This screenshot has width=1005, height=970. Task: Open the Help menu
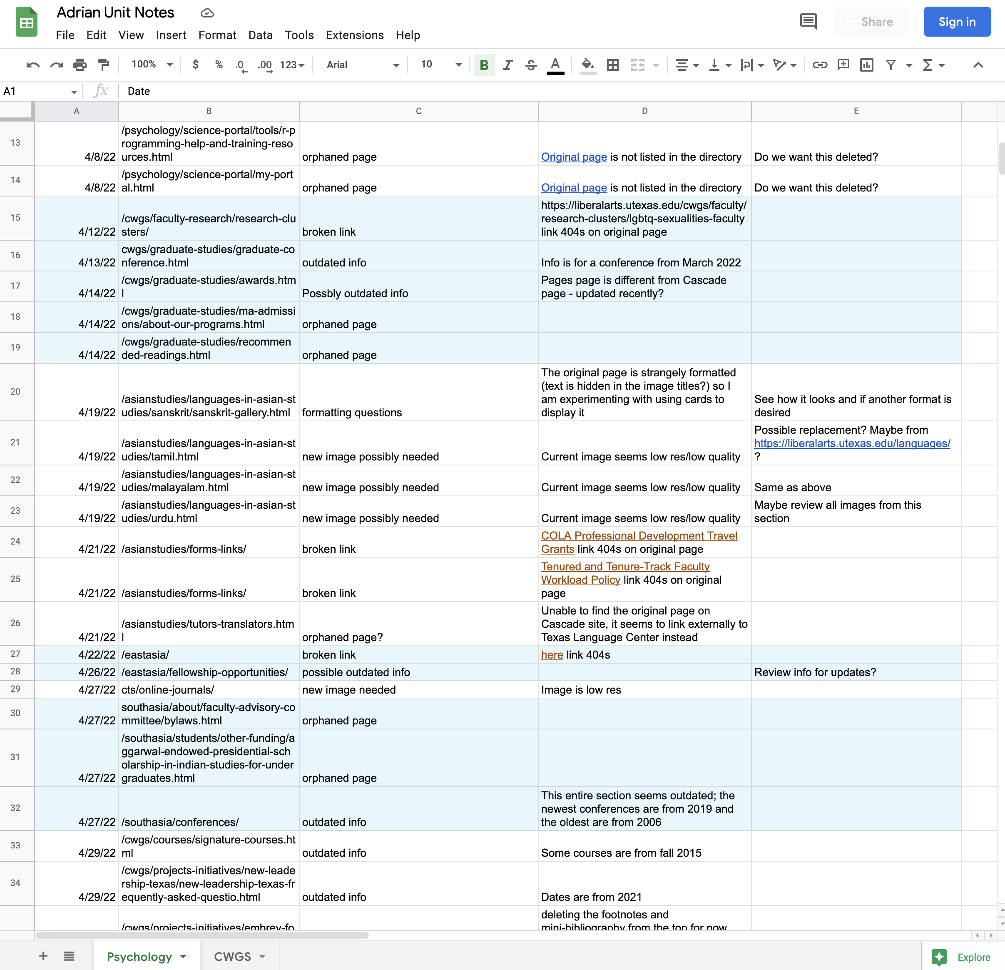pos(408,35)
